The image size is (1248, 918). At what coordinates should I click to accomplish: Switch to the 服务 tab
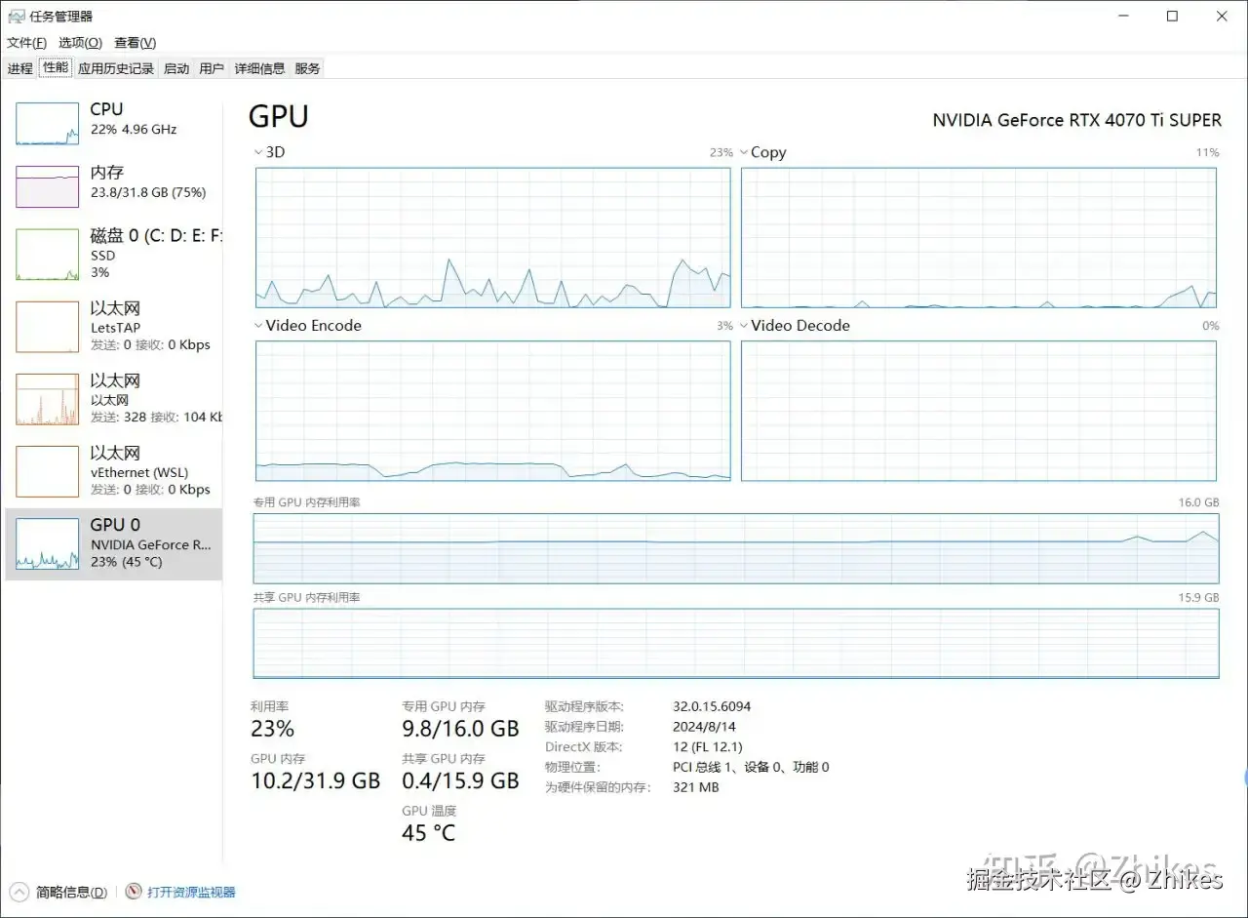(307, 68)
